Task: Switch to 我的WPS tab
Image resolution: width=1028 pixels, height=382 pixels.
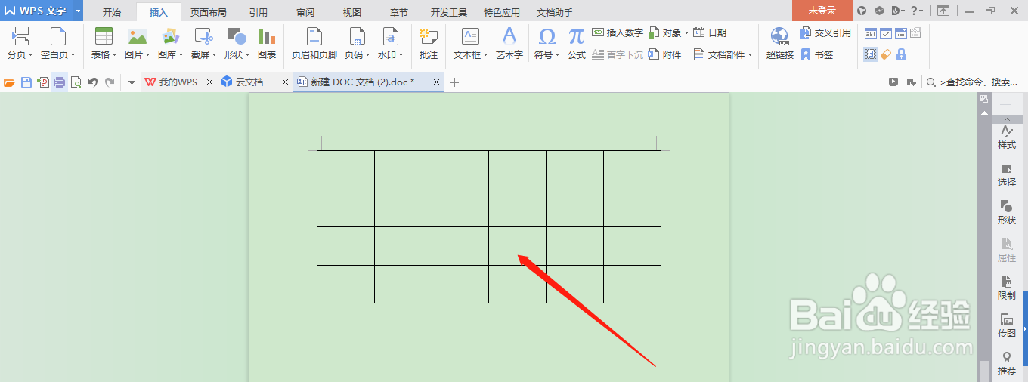Action: point(172,82)
